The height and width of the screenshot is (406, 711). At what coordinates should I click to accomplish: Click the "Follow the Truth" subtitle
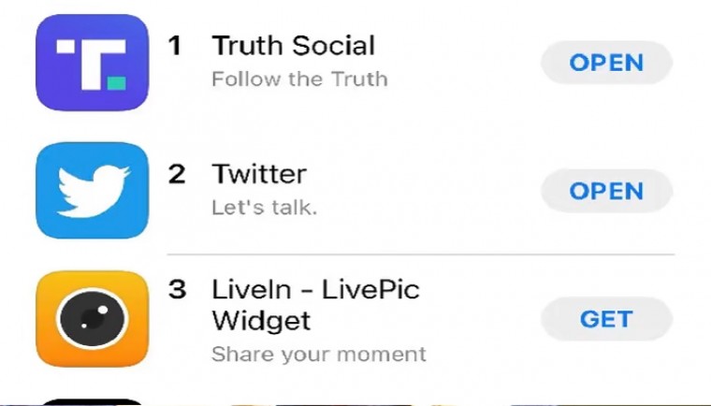click(x=299, y=79)
